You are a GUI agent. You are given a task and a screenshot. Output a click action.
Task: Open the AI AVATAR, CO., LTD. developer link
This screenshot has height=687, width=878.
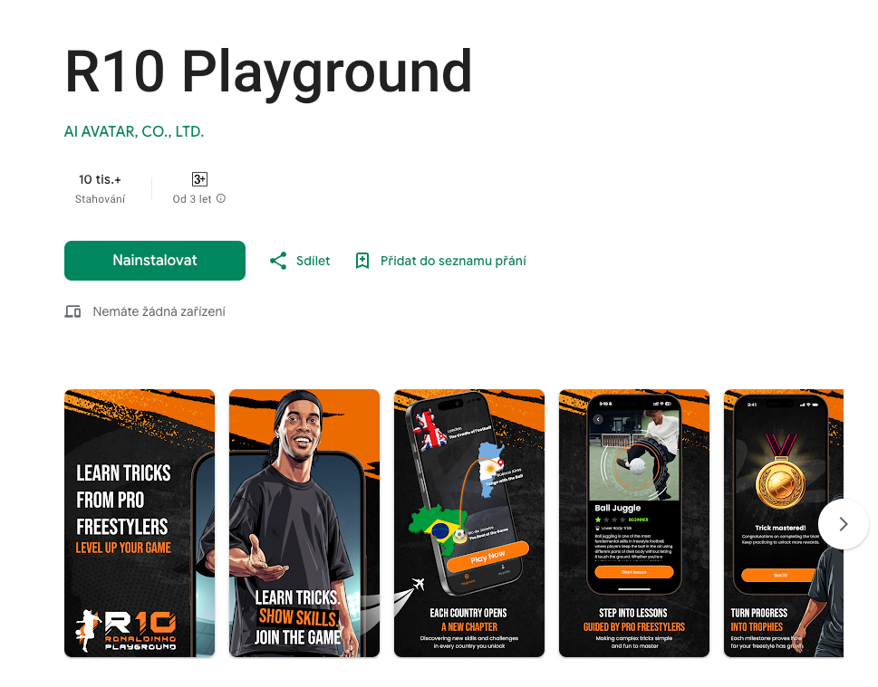tap(134, 132)
